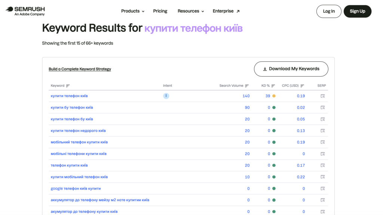Open keyword link google телефон київ купити
This screenshot has height=215, width=383.
pyautogui.click(x=76, y=188)
